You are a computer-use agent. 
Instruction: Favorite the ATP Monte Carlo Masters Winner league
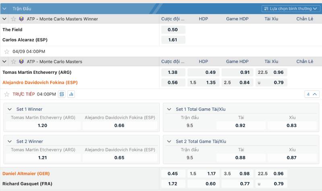[x=14, y=19]
